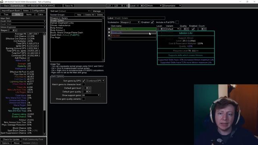Increase gem Count with plus button

(x=202, y=29)
